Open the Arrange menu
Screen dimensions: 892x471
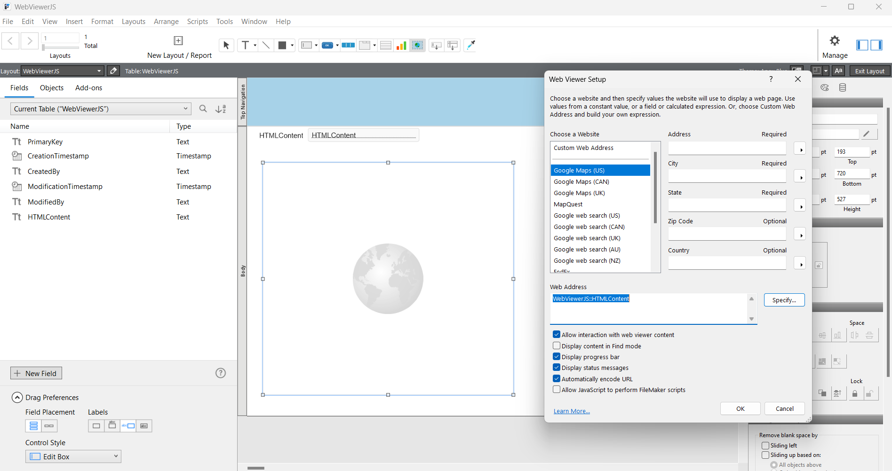click(x=166, y=22)
